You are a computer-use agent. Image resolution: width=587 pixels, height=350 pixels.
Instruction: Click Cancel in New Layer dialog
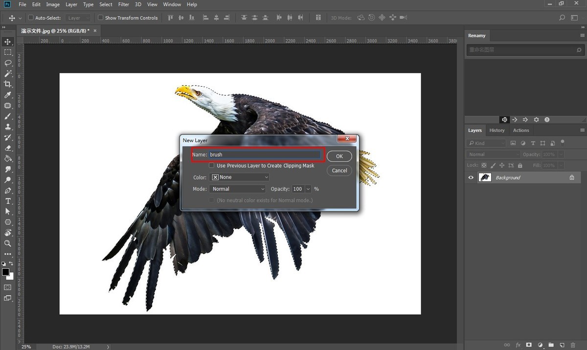[x=339, y=170]
